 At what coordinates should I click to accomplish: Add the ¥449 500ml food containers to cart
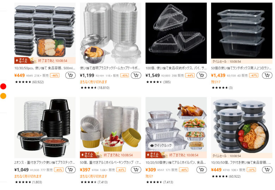pyautogui.click(x=70, y=75)
